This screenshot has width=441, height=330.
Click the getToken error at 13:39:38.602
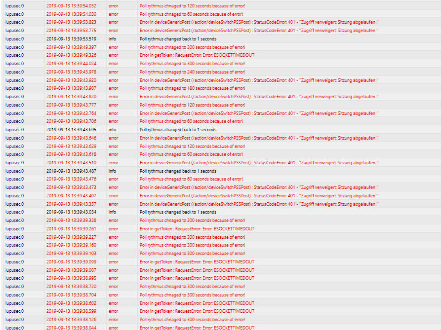(x=197, y=303)
